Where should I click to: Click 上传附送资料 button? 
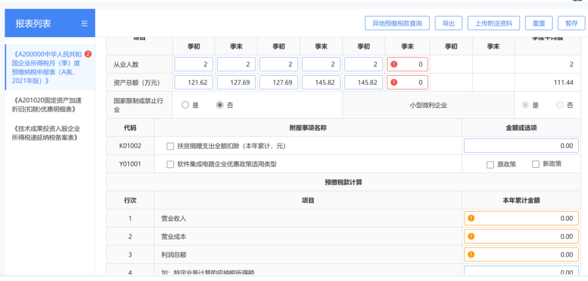pyautogui.click(x=493, y=23)
